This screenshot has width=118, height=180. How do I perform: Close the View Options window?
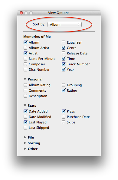click(21, 13)
